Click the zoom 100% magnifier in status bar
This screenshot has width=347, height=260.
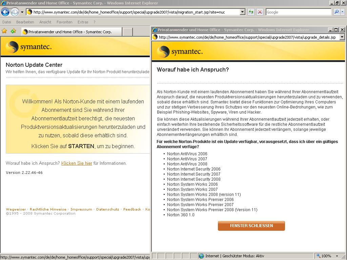[x=319, y=256]
